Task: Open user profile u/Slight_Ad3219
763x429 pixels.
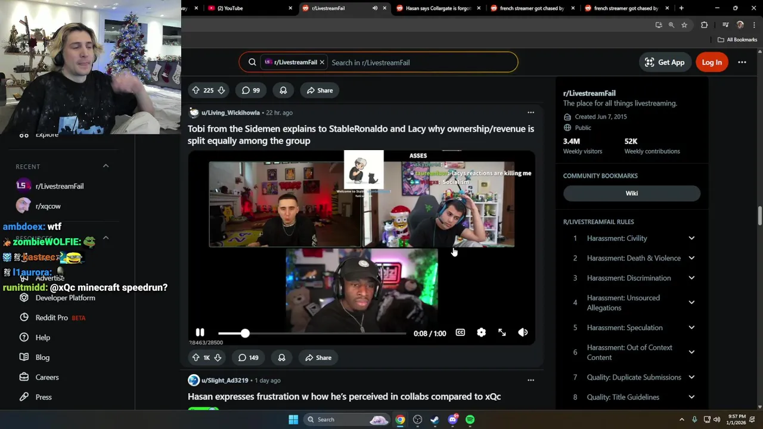Action: point(225,380)
